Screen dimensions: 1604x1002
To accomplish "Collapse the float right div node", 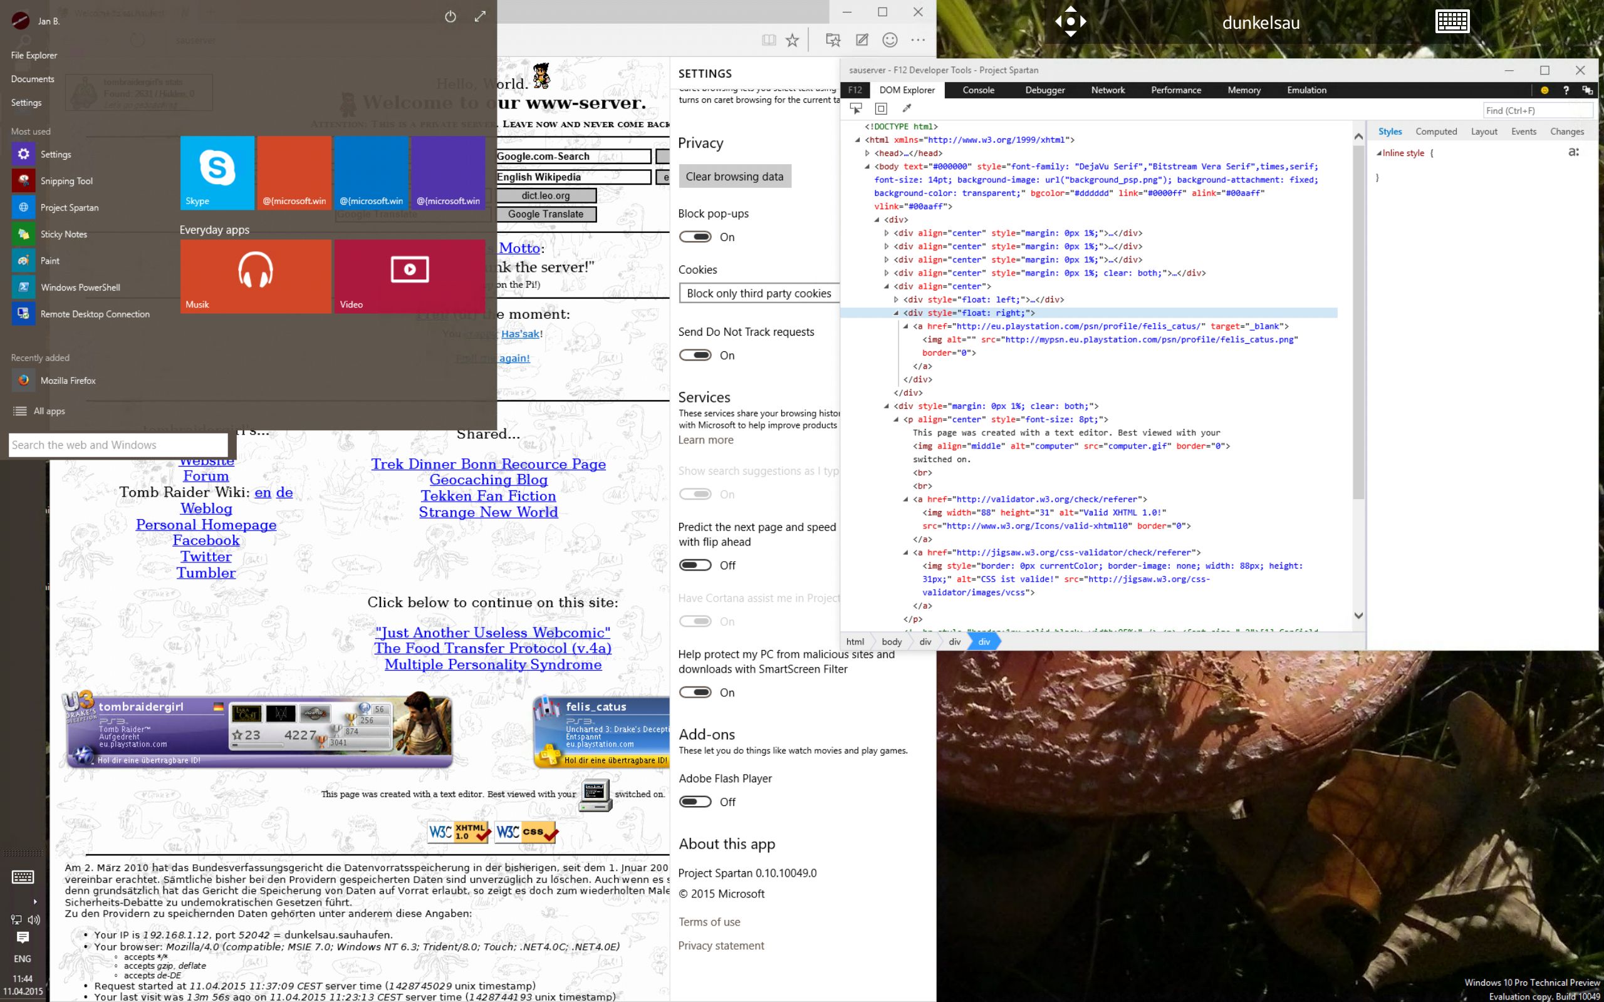I will [x=896, y=312].
